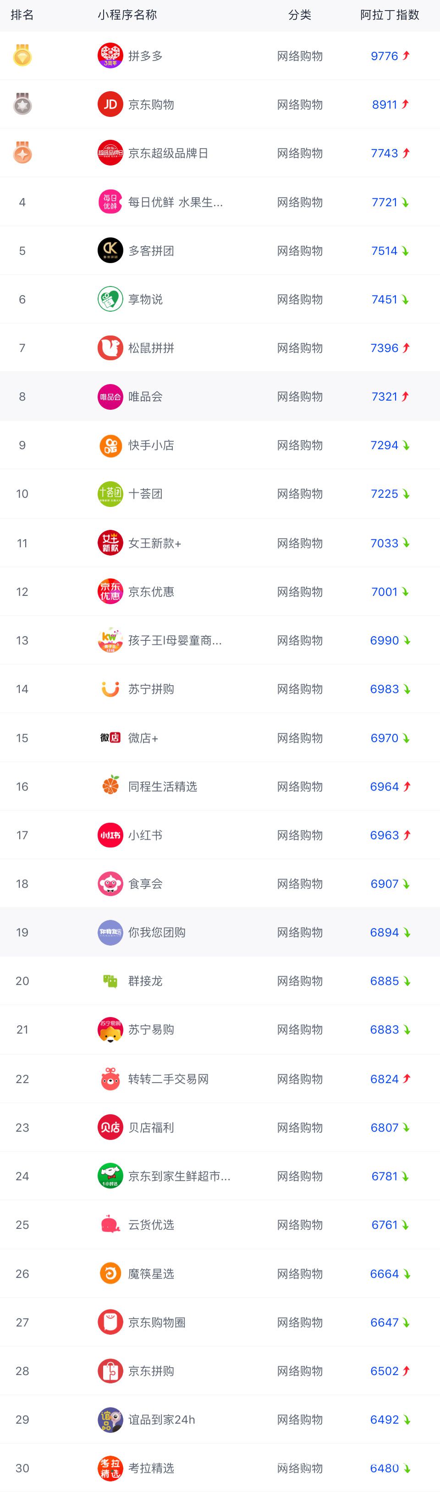Click the 小红书 red logo icon

pos(110,835)
